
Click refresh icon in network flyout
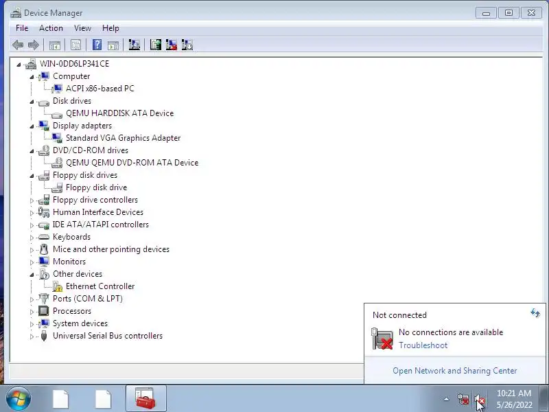pos(535,312)
